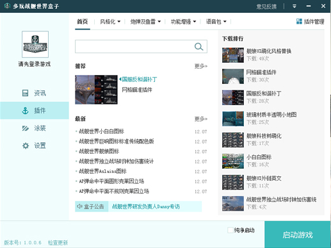Click the 启动游戏 launch button
This screenshot has width=331, height=248.
[x=298, y=235]
